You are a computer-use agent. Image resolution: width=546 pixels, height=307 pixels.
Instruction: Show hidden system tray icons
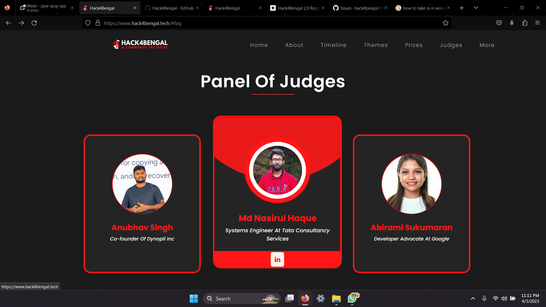[x=473, y=298]
